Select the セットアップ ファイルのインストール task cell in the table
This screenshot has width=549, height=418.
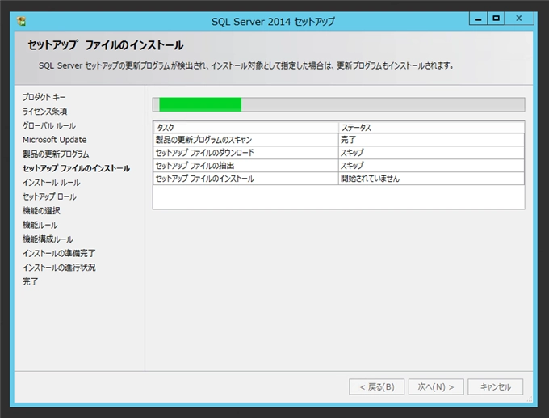[245, 179]
